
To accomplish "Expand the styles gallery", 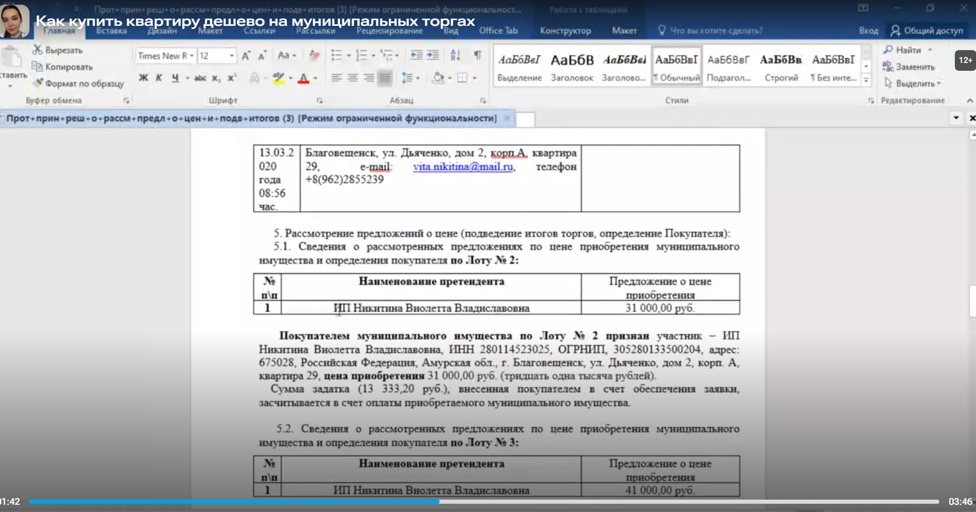I will (866, 80).
